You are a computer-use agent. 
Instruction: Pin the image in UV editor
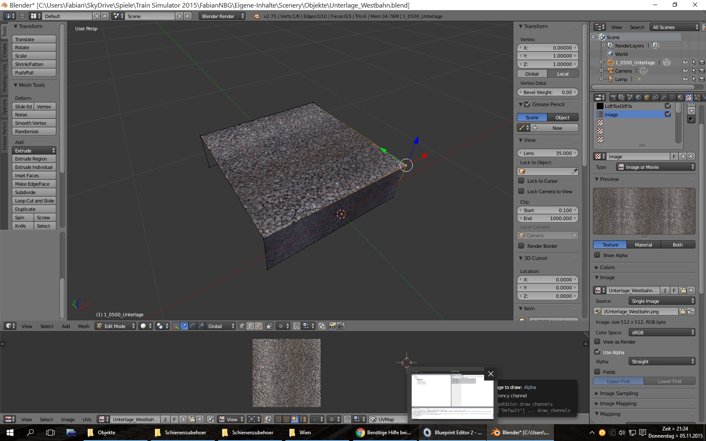(210, 419)
